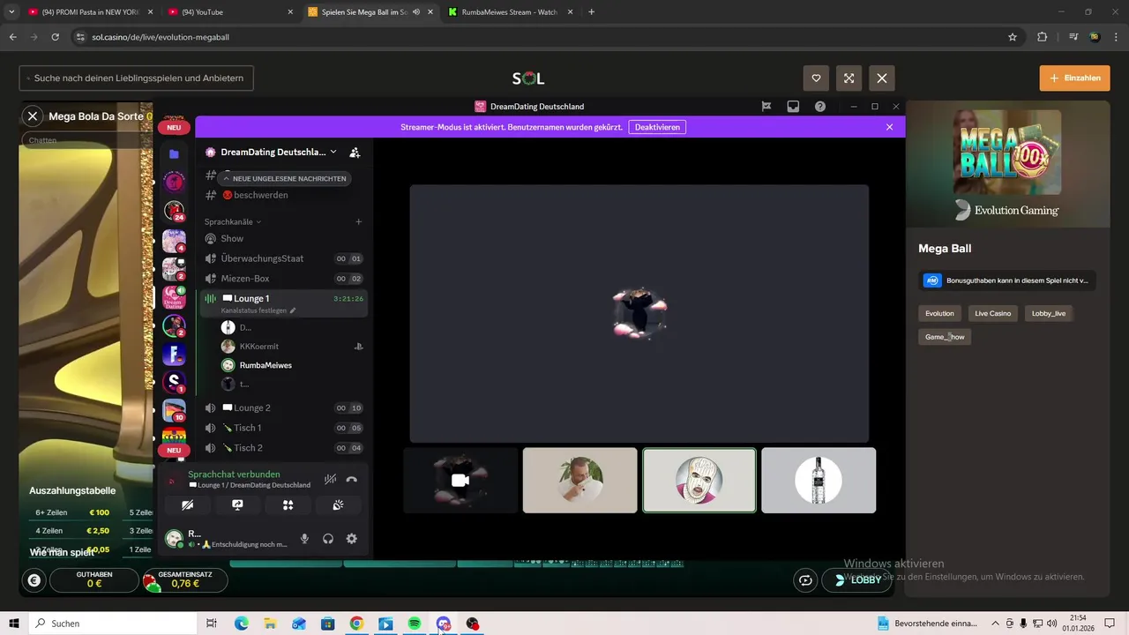Viewport: 1129px width, 635px height.
Task: Select the highlighted masked avatar participant tile
Action: [699, 480]
